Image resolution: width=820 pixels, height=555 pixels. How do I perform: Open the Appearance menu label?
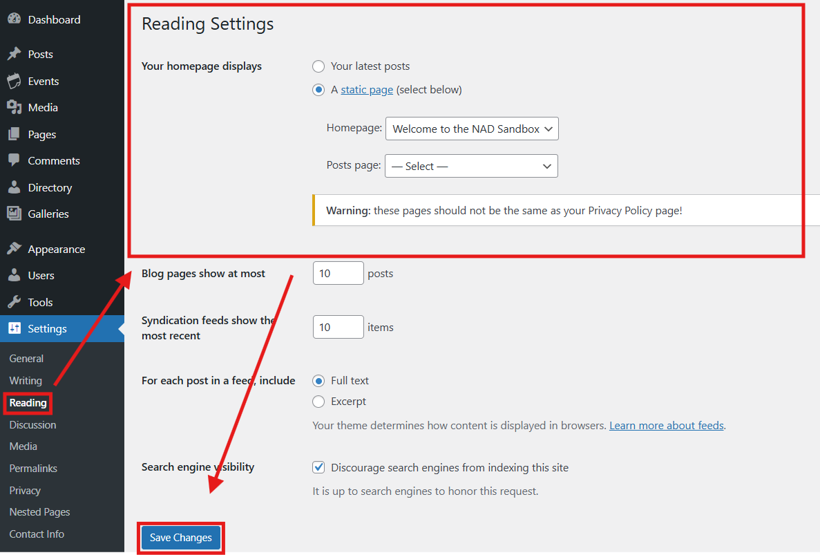(x=57, y=250)
